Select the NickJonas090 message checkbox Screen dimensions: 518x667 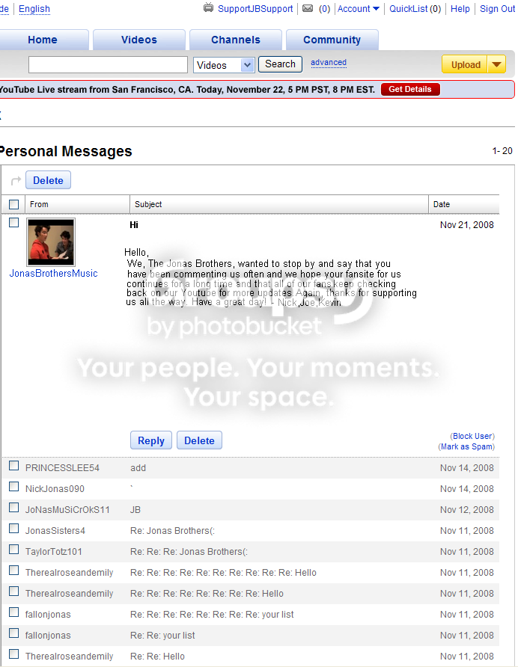(x=14, y=487)
